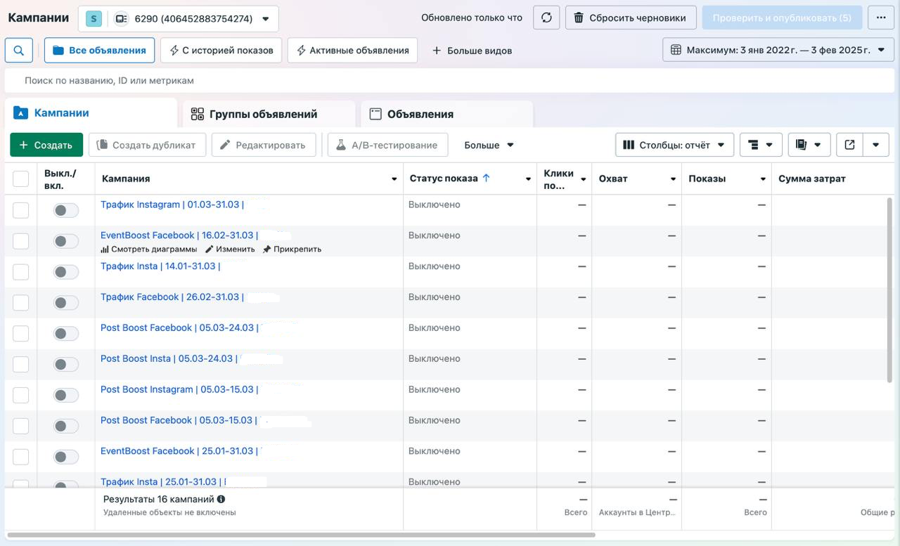900x546 pixels.
Task: Check box for Трафик Instagram 01.03-31.03
Action: (x=21, y=210)
